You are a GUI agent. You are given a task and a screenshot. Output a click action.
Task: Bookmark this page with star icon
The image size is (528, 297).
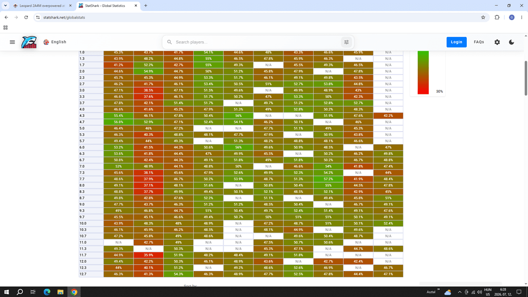coord(483,17)
